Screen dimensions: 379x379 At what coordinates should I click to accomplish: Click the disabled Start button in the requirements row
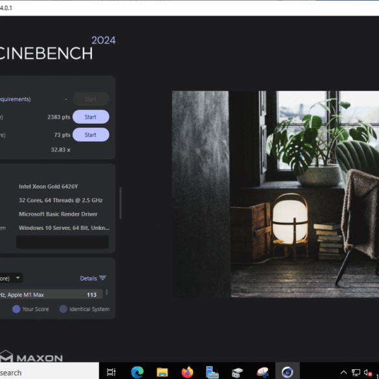tap(91, 99)
